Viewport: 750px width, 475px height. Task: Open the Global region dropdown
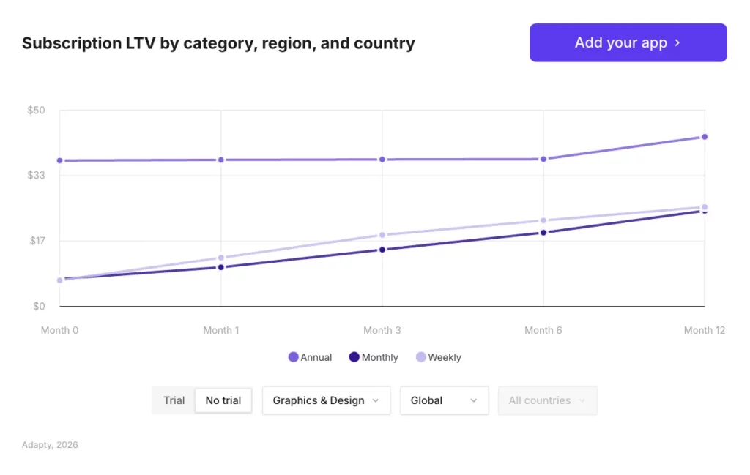tap(444, 400)
